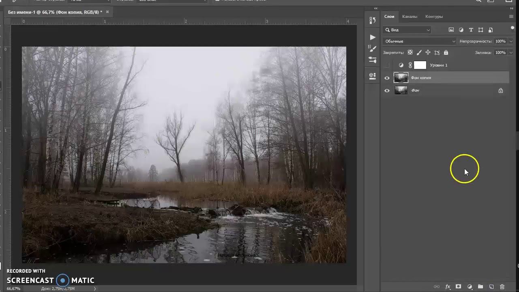Filter layers by pixel layers icon
This screenshot has height=292, width=519.
[x=451, y=30]
